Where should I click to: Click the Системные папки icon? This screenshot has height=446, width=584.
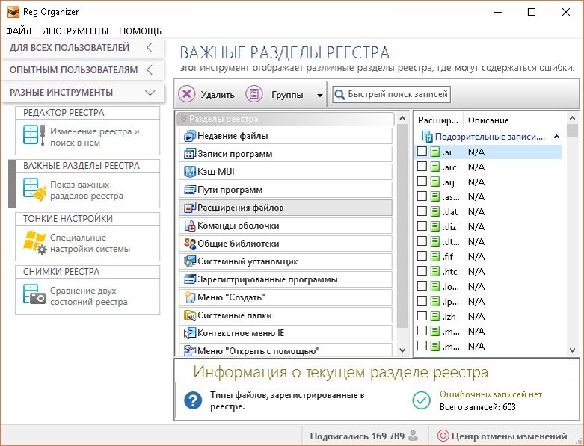pos(190,315)
